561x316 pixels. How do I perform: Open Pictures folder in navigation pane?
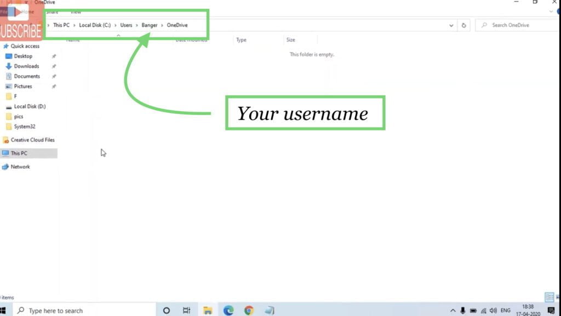(22, 86)
